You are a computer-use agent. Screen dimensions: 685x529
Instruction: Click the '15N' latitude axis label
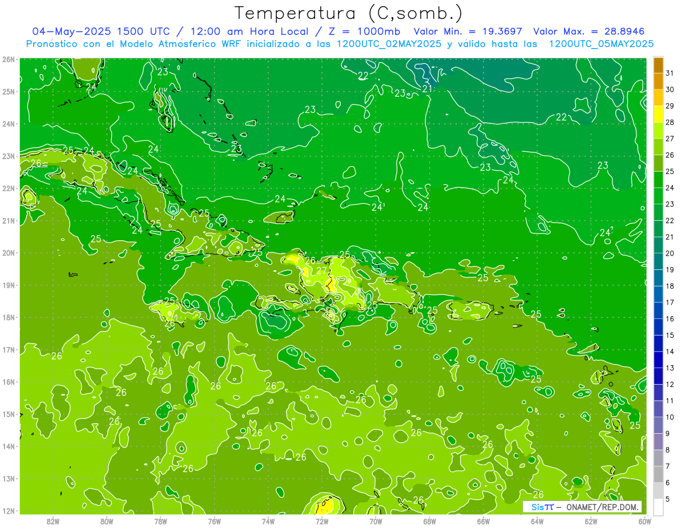coord(9,414)
